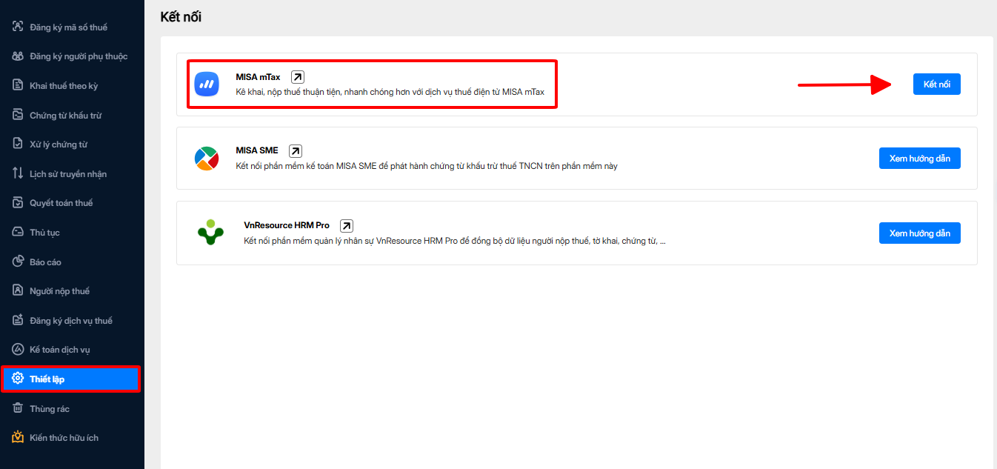This screenshot has width=997, height=469.
Task: Click the Kế toán dịch vụ icon
Action: pyautogui.click(x=18, y=349)
